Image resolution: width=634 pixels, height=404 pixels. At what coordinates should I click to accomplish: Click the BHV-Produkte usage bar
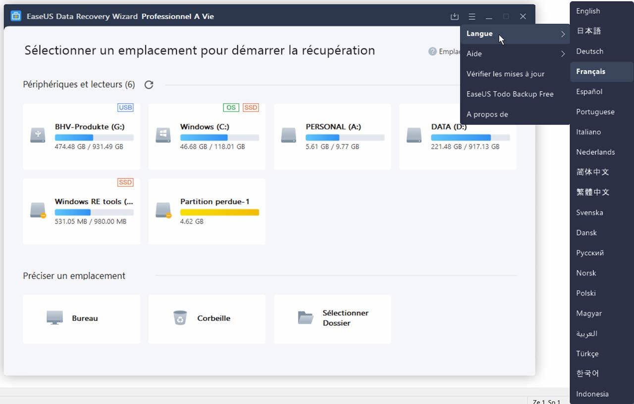click(94, 137)
